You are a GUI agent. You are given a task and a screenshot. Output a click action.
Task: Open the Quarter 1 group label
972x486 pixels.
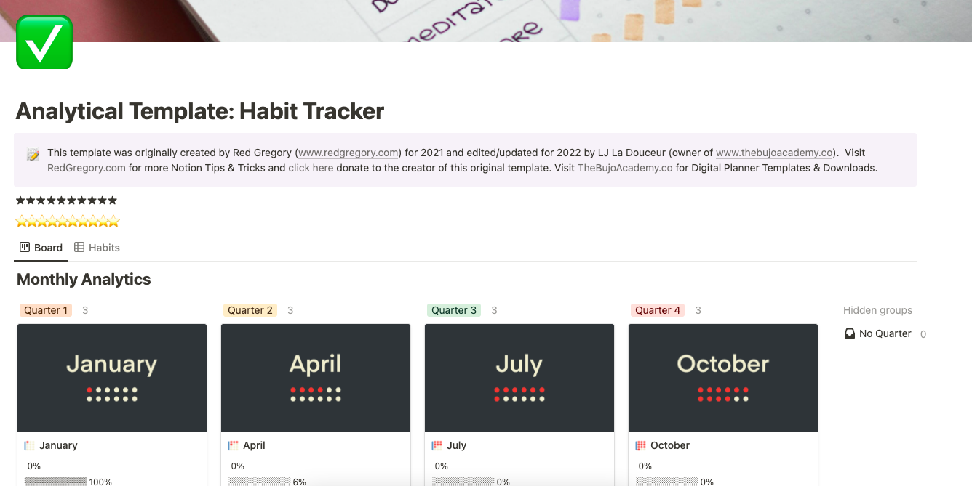pyautogui.click(x=45, y=309)
